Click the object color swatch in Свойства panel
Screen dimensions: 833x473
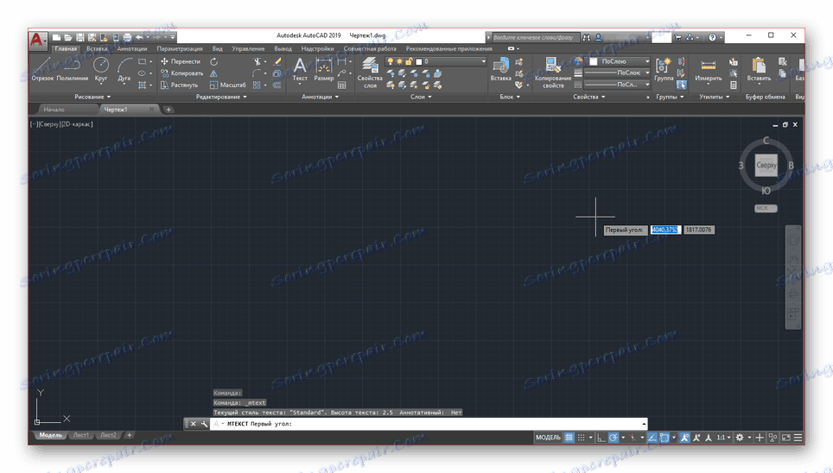(x=594, y=61)
